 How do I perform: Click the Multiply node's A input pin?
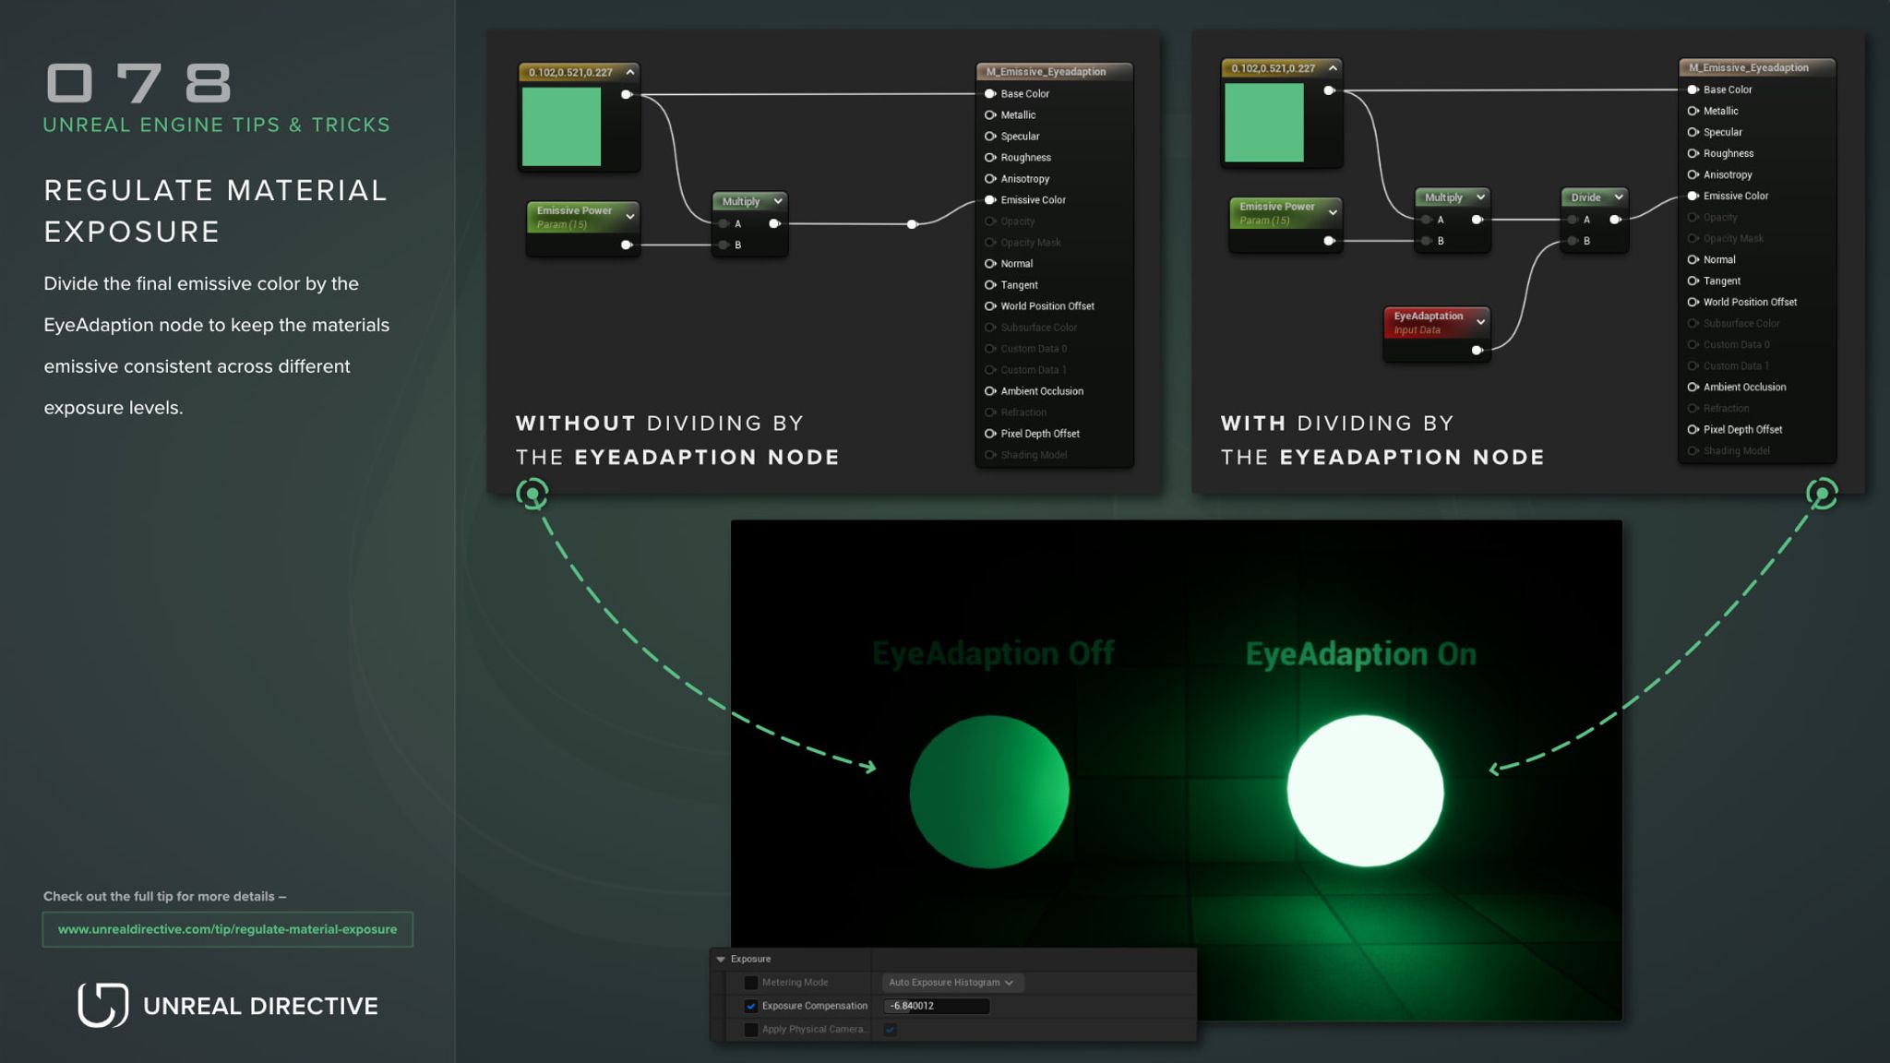(x=722, y=222)
